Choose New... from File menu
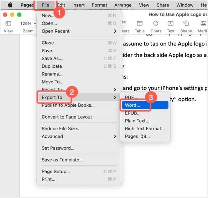208x198 pixels. click(79, 16)
